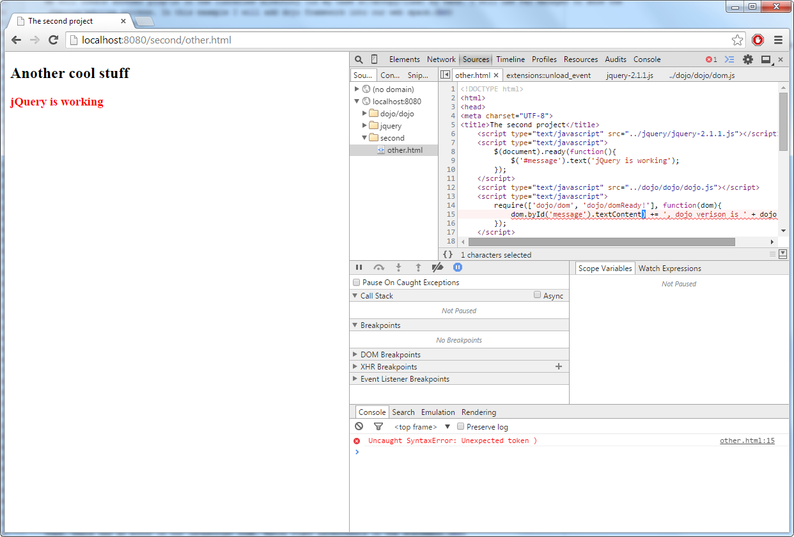The height and width of the screenshot is (537, 794).
Task: Open the Chrome hamburger menu
Action: (x=778, y=40)
